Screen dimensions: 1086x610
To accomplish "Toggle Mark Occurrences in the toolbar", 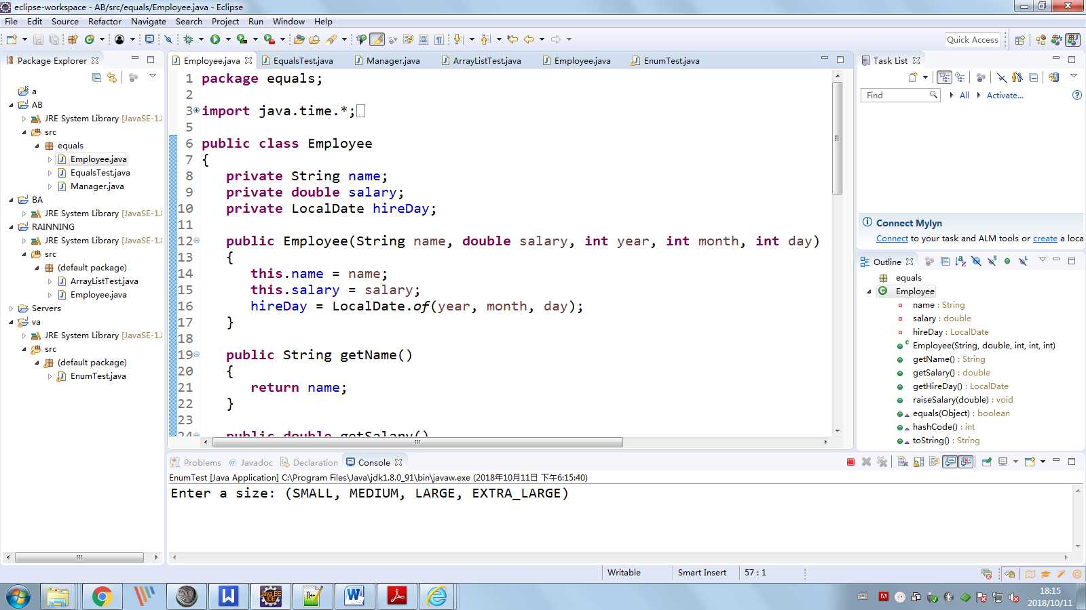I will [x=377, y=39].
